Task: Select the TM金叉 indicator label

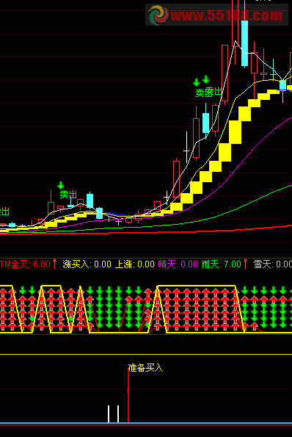Action: click(x=26, y=264)
